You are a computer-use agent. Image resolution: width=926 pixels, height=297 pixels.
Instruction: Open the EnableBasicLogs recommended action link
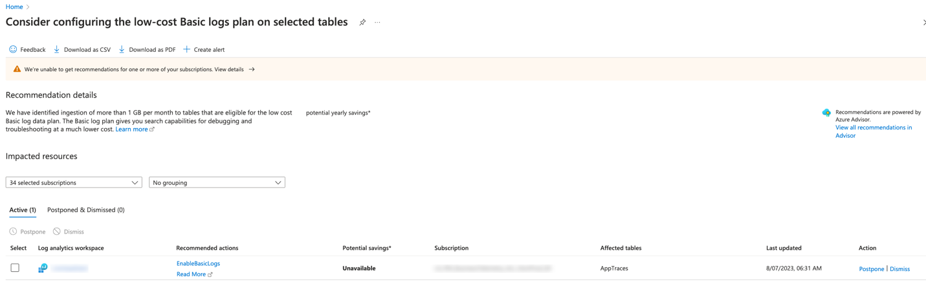198,263
